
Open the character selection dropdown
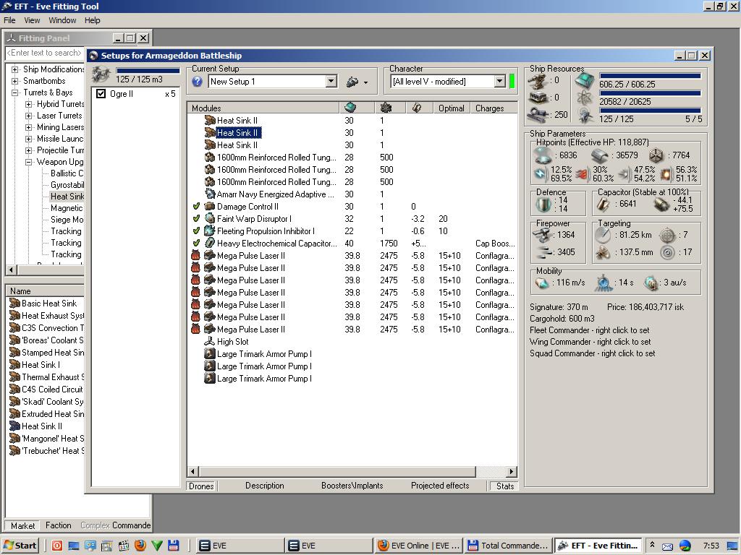click(x=499, y=81)
